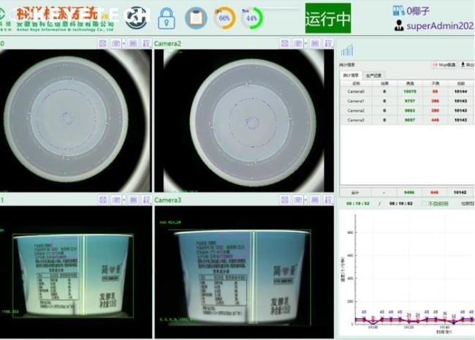Click the superAdmin user avatar icon

[x=398, y=26]
